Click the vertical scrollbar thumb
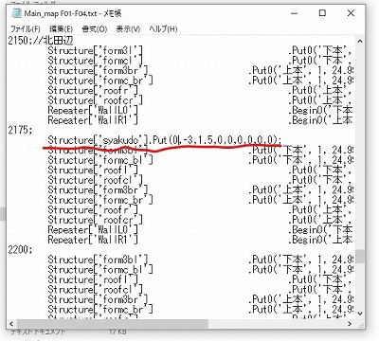The height and width of the screenshot is (341, 379). click(x=359, y=257)
